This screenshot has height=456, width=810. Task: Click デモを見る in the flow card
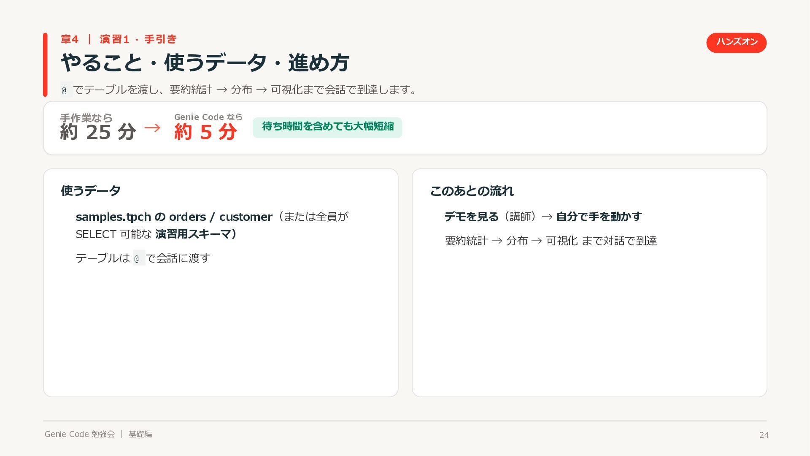pos(472,217)
